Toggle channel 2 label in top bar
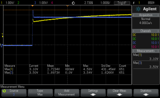Screen dimensions: 160x98 (18, 3)
